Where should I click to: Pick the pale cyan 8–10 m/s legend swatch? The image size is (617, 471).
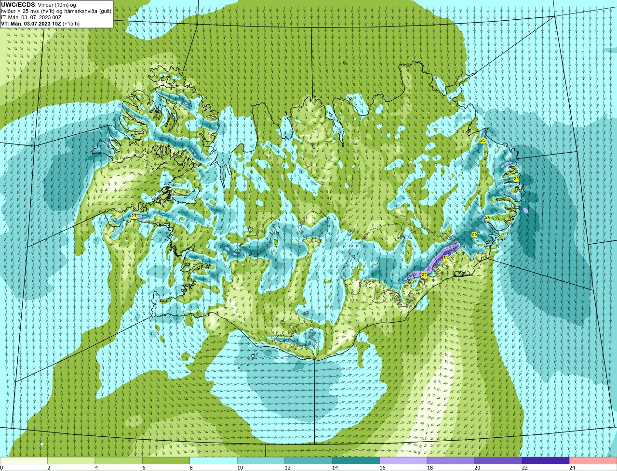[214, 460]
